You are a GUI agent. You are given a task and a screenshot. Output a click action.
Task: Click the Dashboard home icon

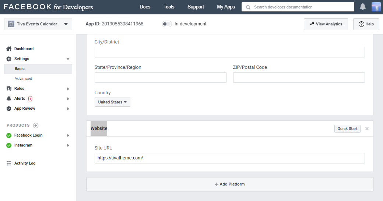pos(9,49)
